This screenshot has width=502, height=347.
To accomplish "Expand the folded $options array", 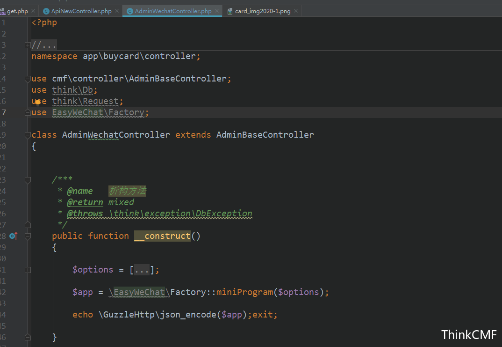I will click(x=28, y=270).
